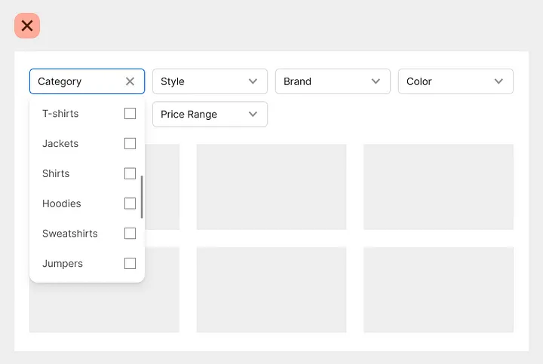543x364 pixels.
Task: Click the Shirts option label
Action: coord(56,173)
